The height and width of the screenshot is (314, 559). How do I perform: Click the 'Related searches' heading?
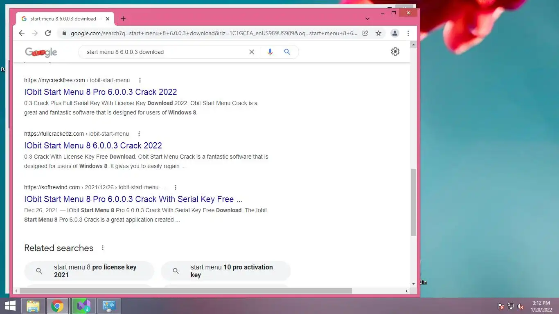pyautogui.click(x=59, y=248)
